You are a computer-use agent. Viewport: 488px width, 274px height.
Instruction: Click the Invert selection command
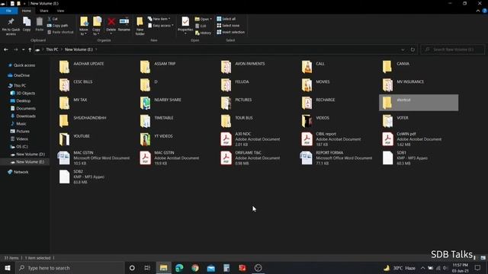point(230,32)
